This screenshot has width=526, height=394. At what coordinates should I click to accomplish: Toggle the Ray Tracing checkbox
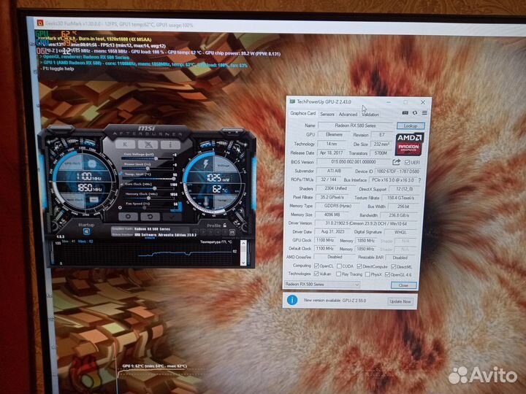click(x=338, y=274)
